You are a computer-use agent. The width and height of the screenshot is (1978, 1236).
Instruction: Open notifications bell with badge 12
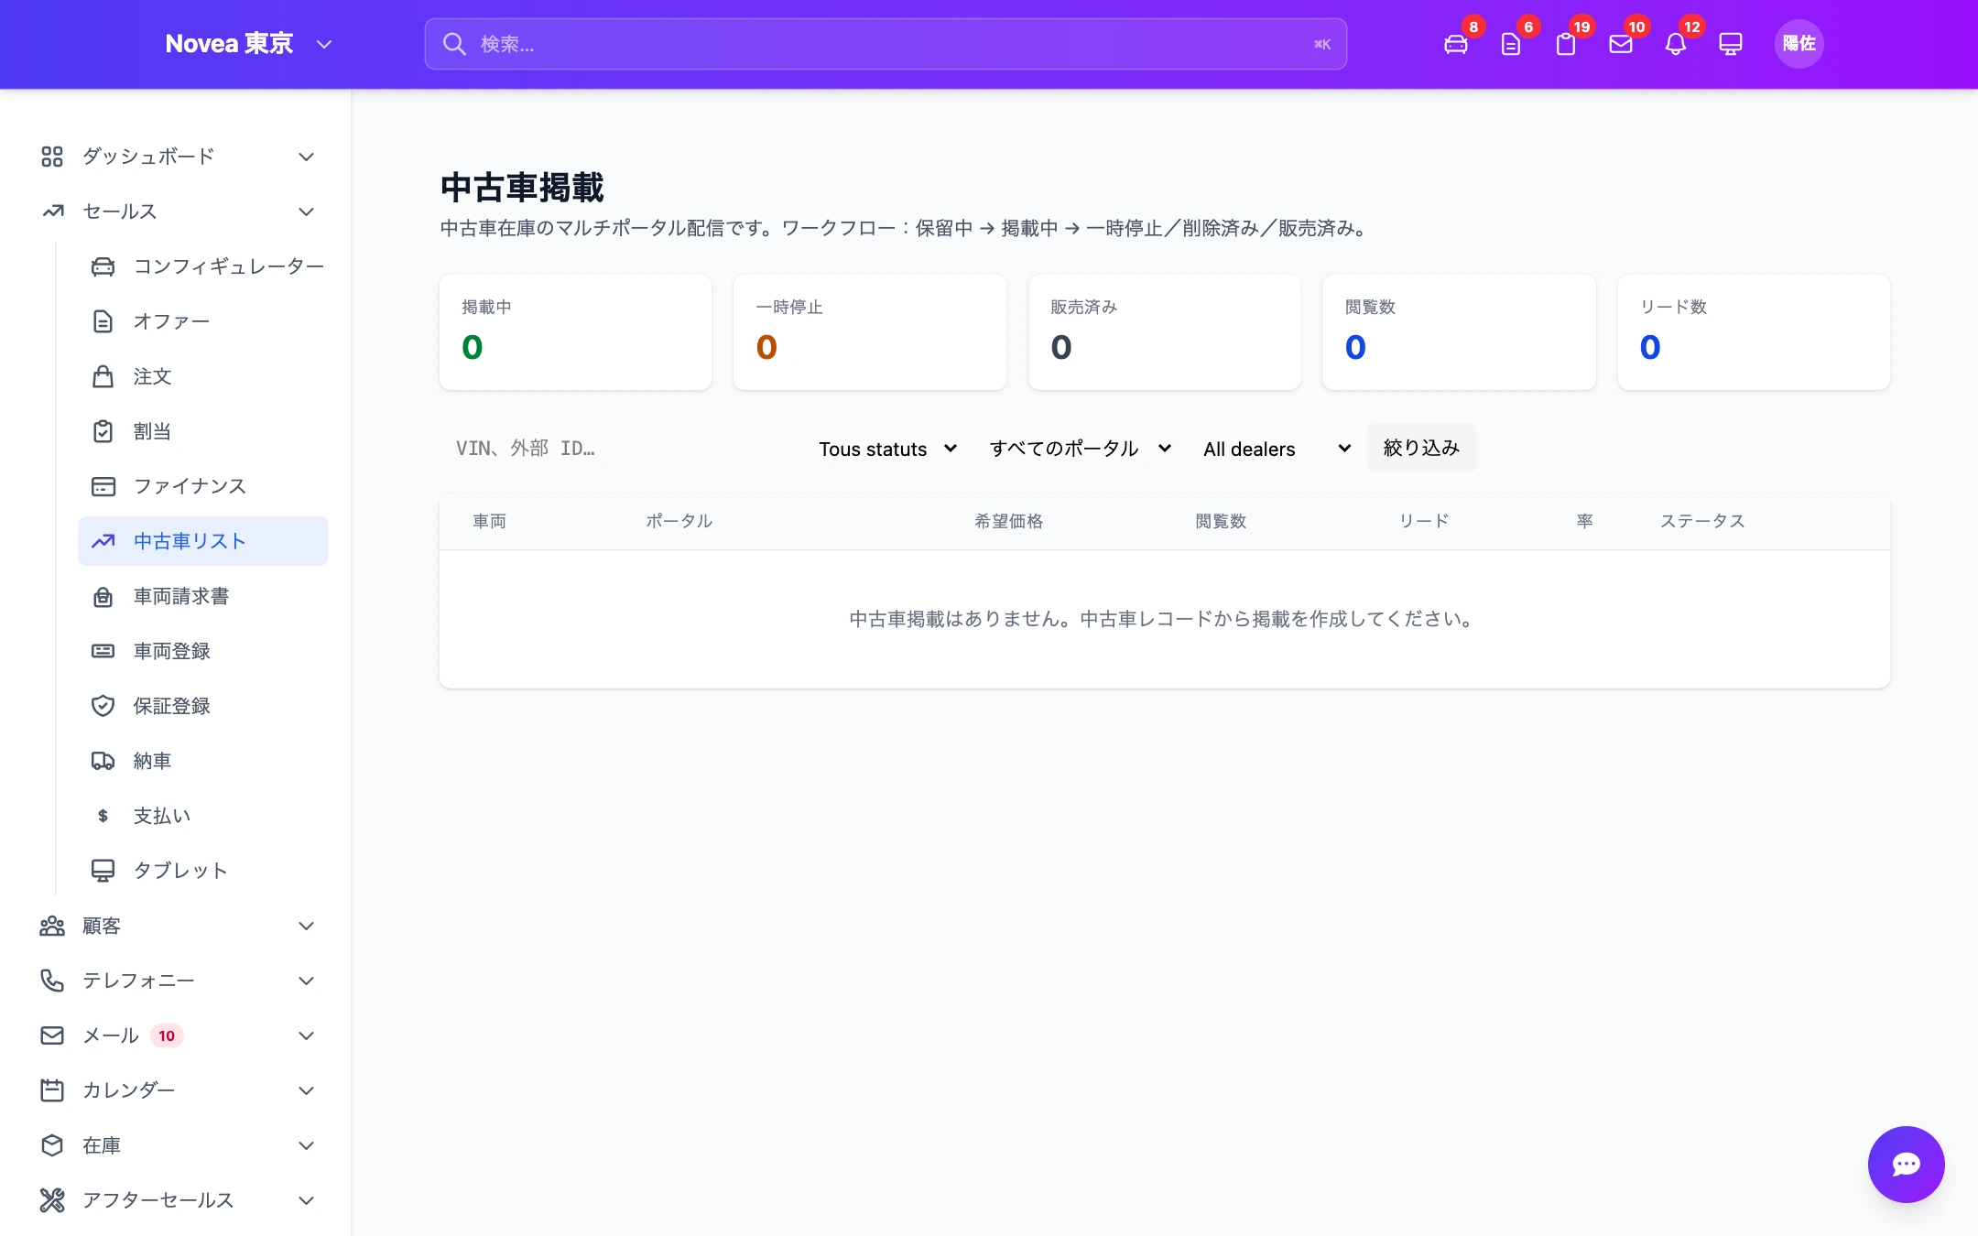click(1676, 44)
